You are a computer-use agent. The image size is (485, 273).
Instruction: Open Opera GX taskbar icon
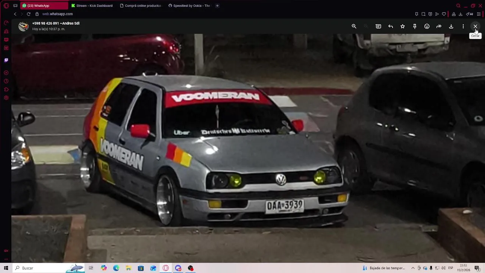(x=166, y=268)
